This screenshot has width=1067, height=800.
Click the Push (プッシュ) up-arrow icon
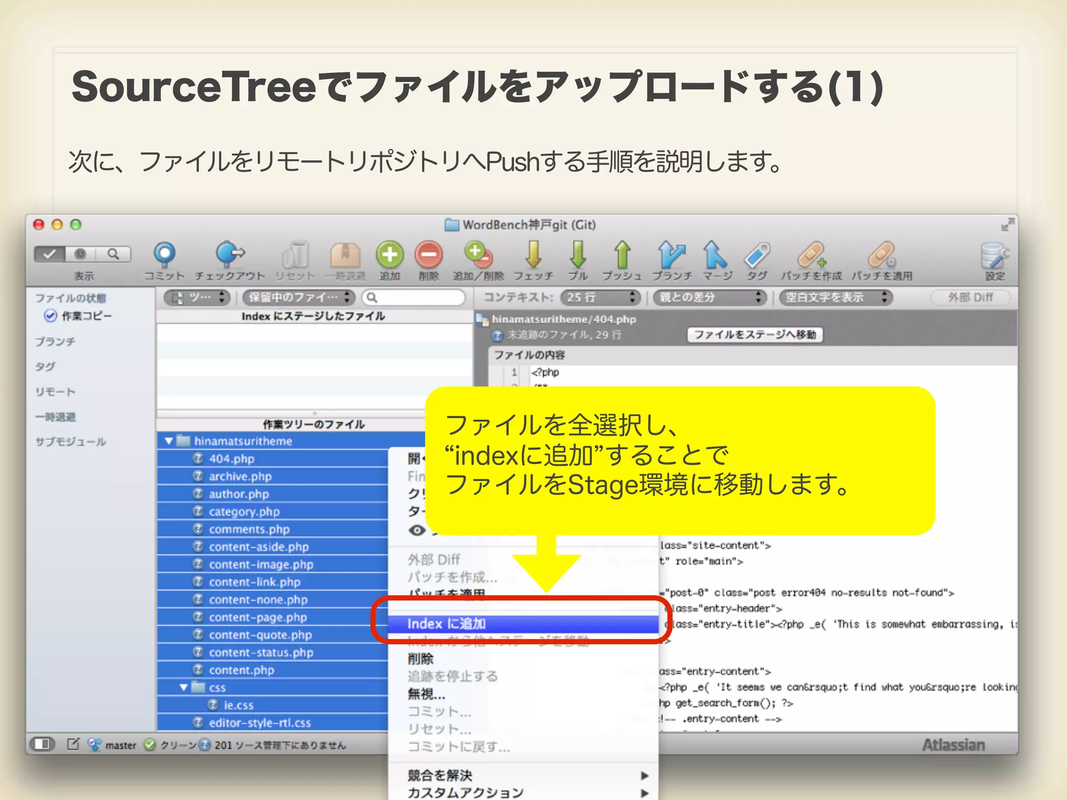pyautogui.click(x=622, y=255)
